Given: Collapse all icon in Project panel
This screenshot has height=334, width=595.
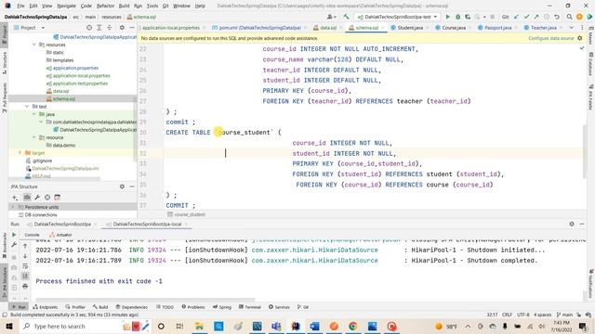Looking at the screenshot, I should pos(110,28).
